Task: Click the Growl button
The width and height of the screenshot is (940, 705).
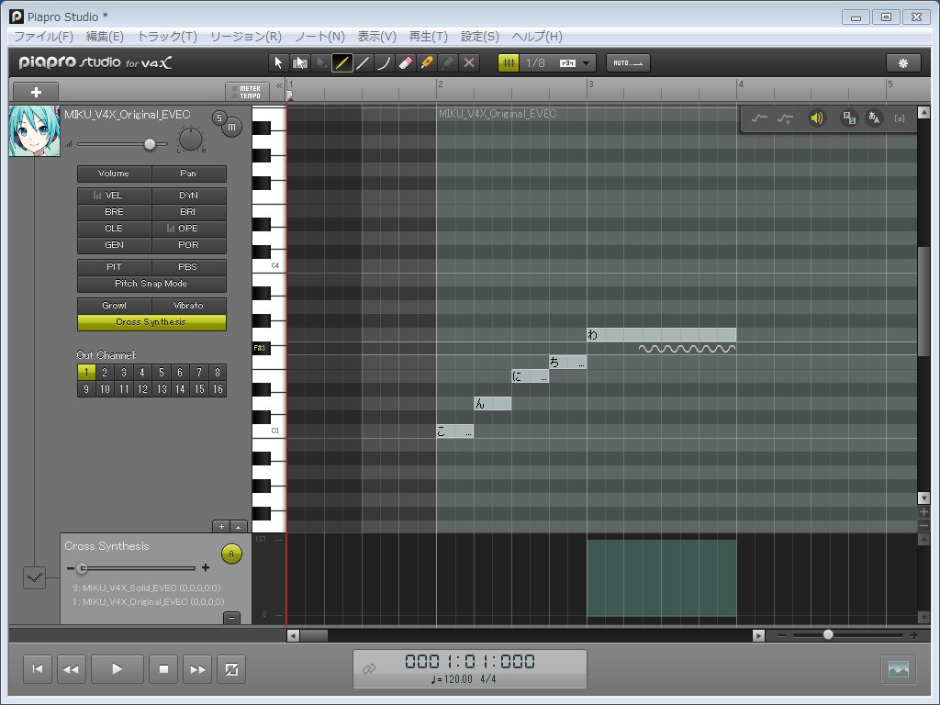Action: (114, 306)
